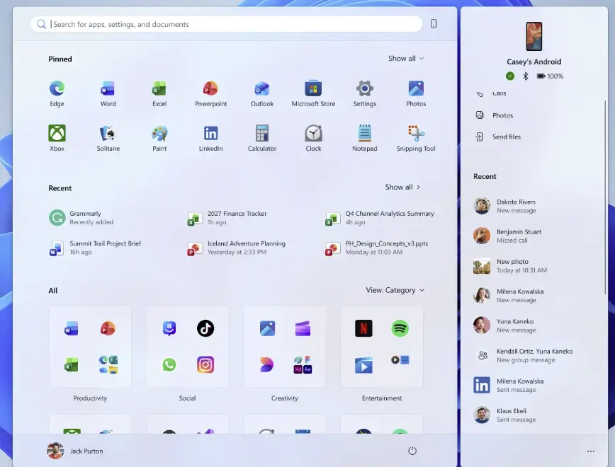Click the Casey's Android phone thumbnail

[x=534, y=36]
